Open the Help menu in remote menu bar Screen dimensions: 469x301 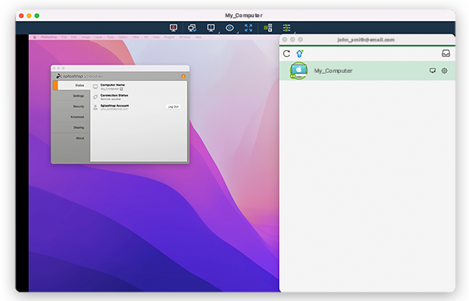click(x=198, y=37)
